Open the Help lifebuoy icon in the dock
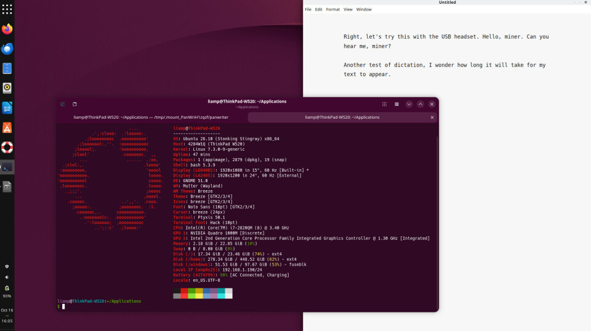Viewport: 591px width, 331px height. point(7,147)
